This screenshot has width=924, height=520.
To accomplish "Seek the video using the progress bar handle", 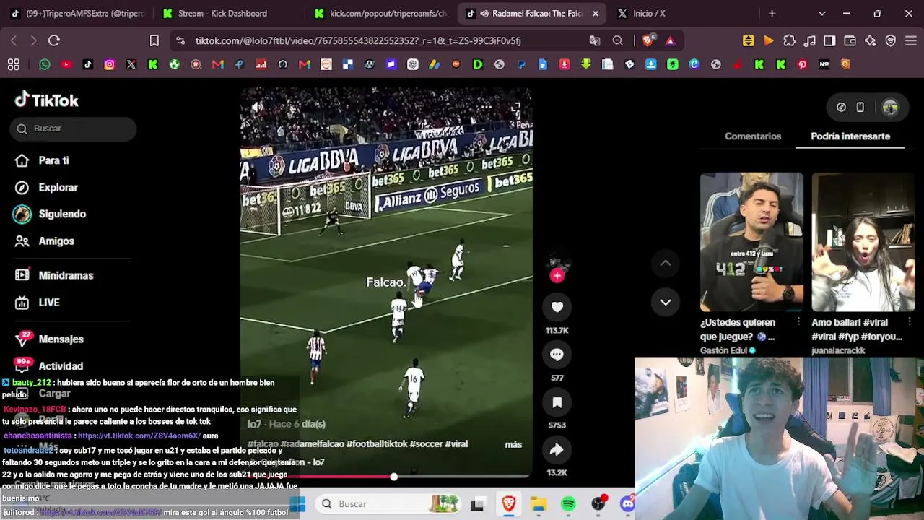I will [393, 477].
